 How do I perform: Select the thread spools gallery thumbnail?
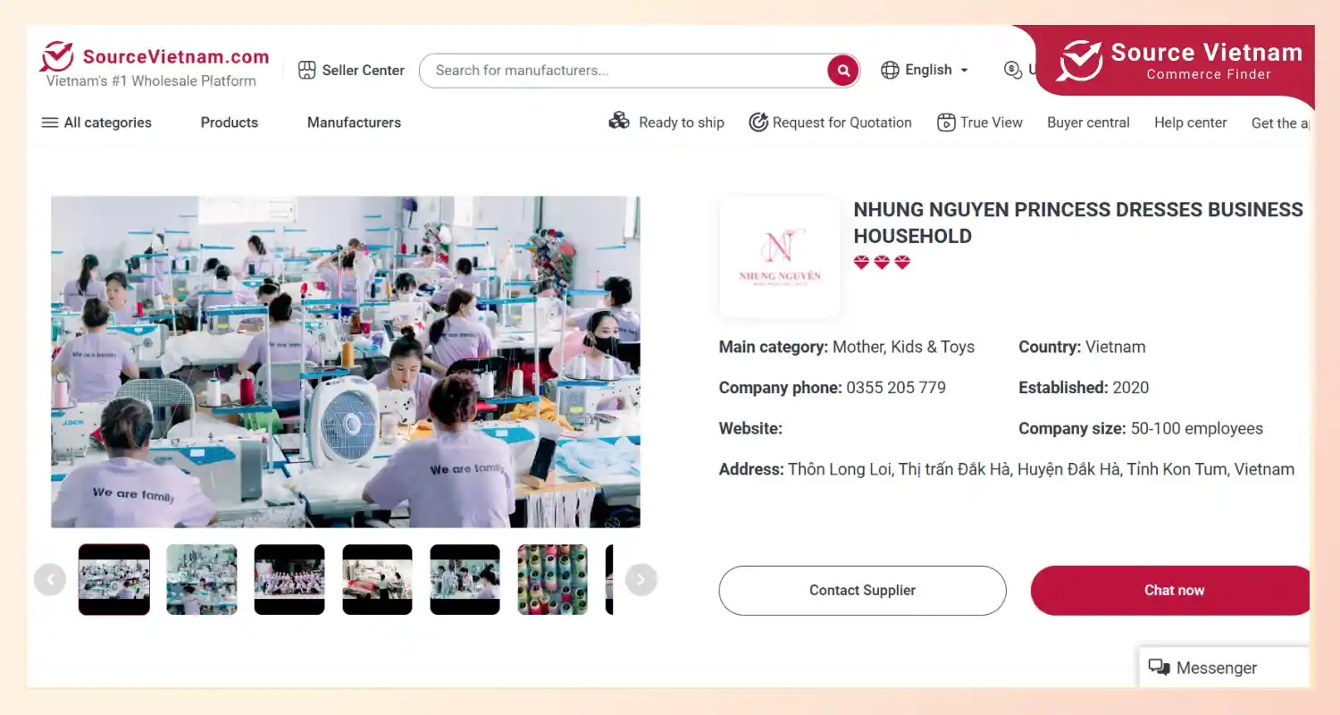pos(553,580)
